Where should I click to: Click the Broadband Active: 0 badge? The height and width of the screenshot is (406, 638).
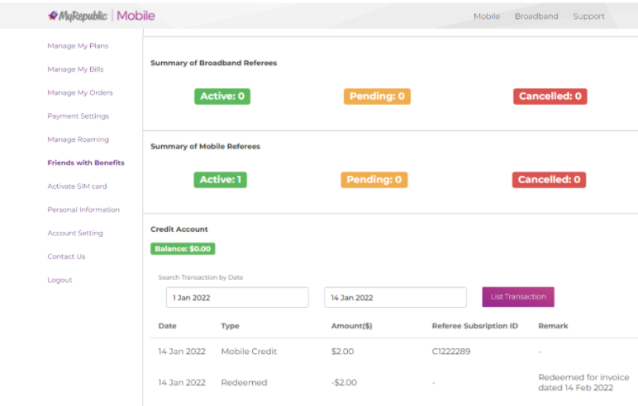point(222,97)
